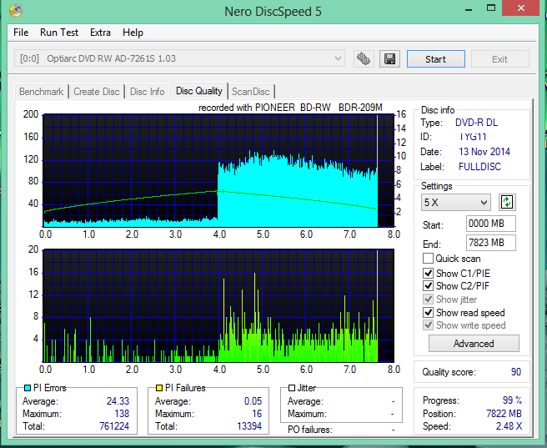Maximize the Nero DiscSpeed window
The height and width of the screenshot is (448, 547).
pyautogui.click(x=491, y=8)
